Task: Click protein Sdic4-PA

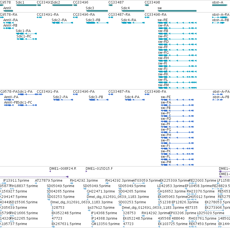Action: pyautogui.click(x=132, y=97)
